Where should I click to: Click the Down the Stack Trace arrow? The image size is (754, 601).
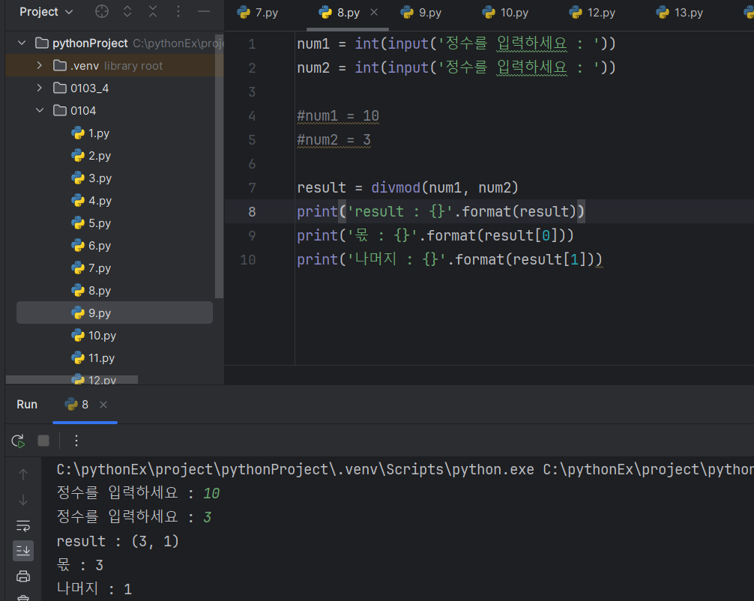tap(23, 501)
